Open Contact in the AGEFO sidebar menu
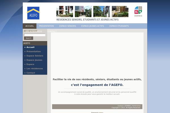This screenshot has width=170, height=113. pos(31,73)
